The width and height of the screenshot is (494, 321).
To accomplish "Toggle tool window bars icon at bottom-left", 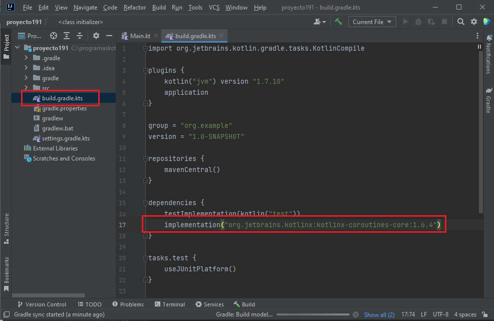I will 7,314.
